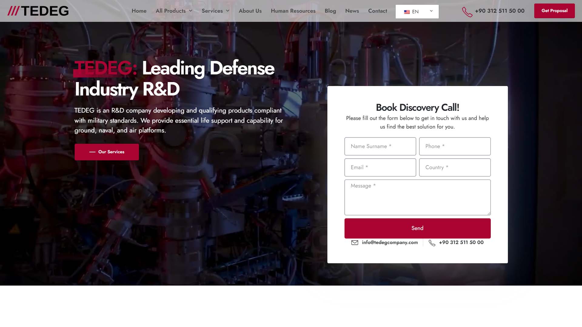The width and height of the screenshot is (582, 327).
Task: Go to the Home menu item
Action: [139, 11]
